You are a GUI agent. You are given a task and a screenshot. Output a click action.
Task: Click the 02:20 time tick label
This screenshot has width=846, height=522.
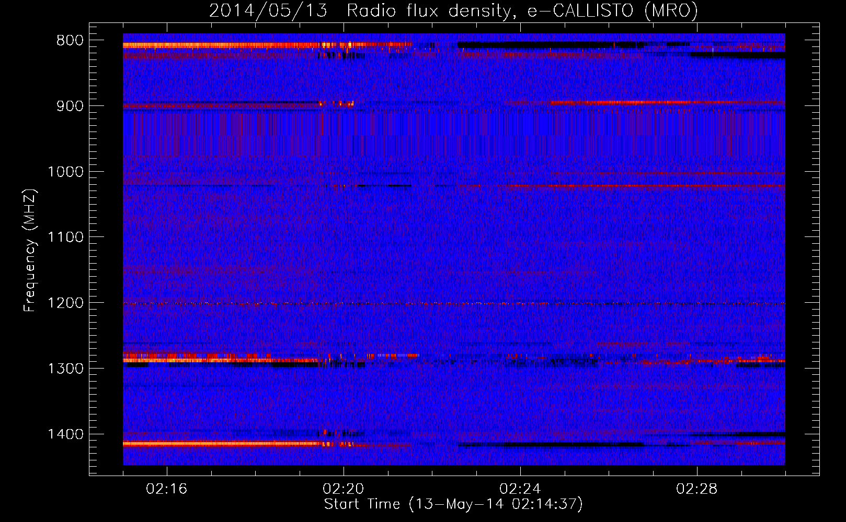pos(344,489)
